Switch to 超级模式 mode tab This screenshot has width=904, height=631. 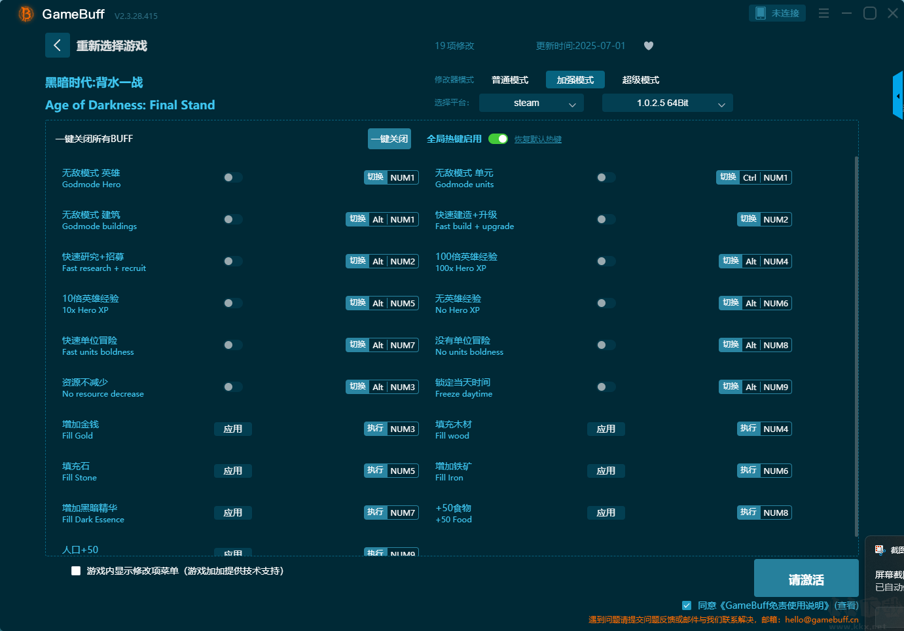[x=641, y=80]
